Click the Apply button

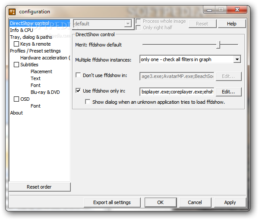point(230,202)
